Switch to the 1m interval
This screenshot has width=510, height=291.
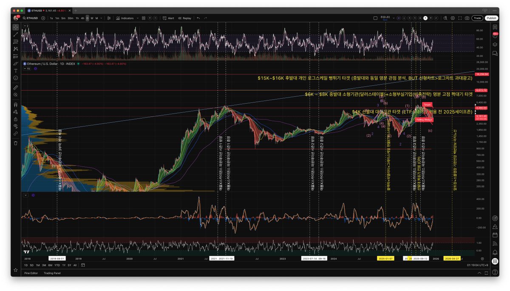click(57, 18)
